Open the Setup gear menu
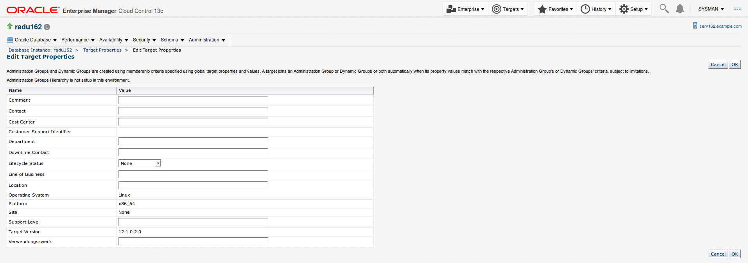 633,9
